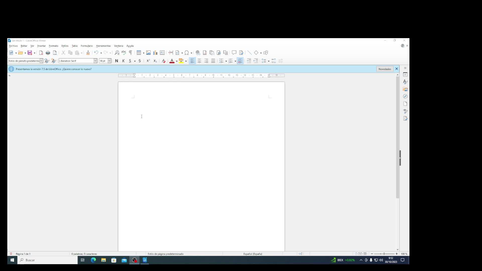Open the Formato menu
The height and width of the screenshot is (271, 482).
(53, 46)
